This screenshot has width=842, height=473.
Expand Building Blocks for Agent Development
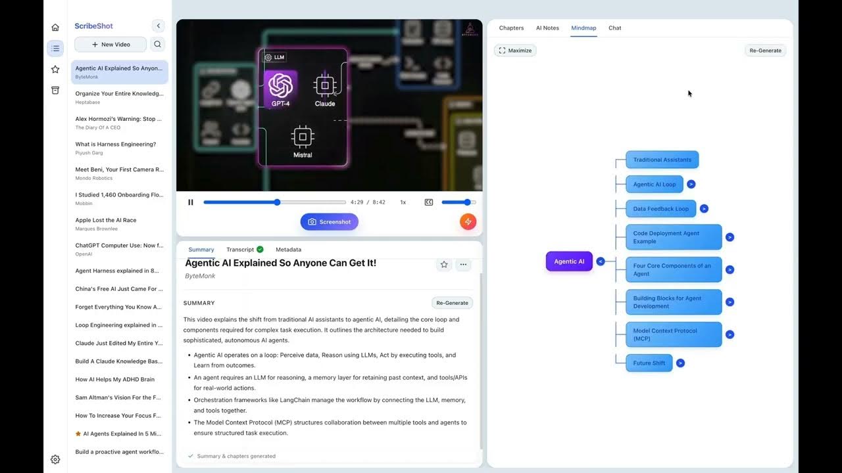730,302
